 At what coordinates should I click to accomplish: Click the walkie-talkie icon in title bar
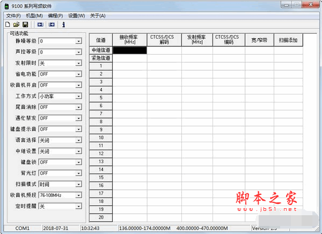(6, 6)
